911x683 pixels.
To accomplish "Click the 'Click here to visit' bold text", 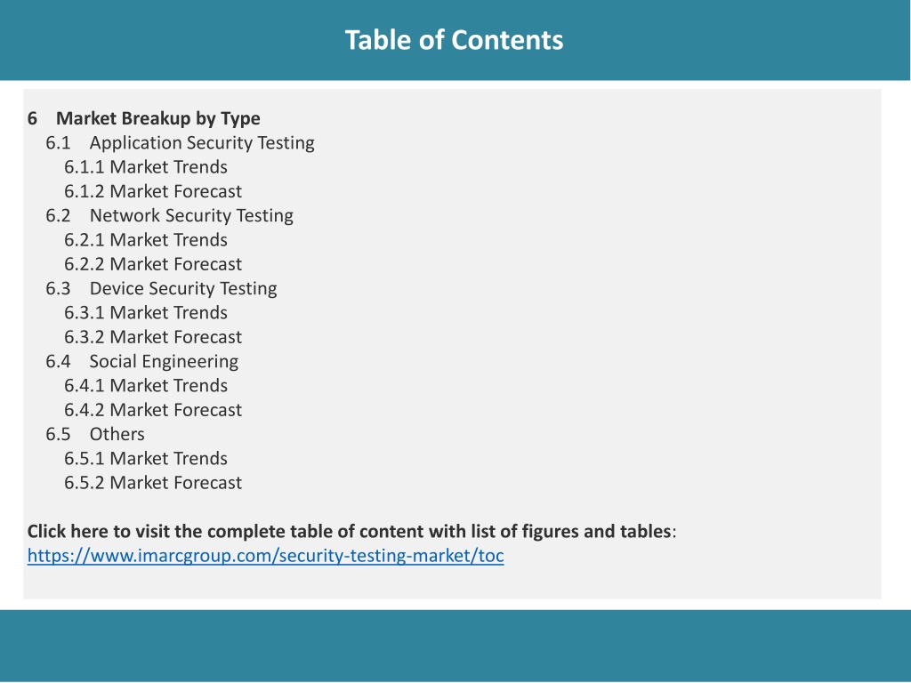I will (351, 532).
